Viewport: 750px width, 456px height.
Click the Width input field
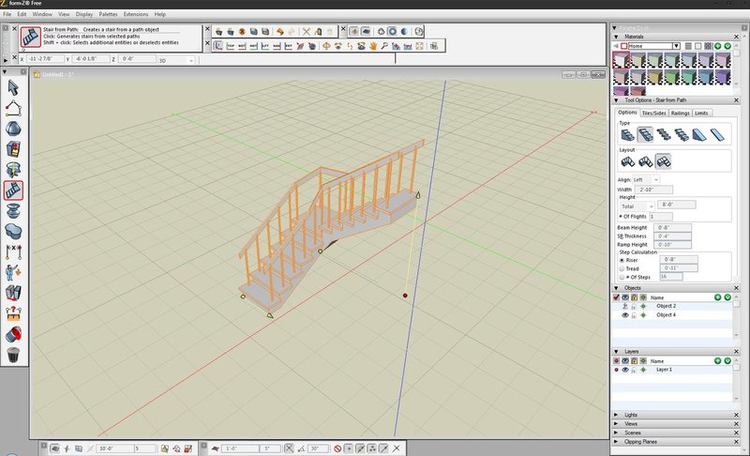pyautogui.click(x=653, y=190)
